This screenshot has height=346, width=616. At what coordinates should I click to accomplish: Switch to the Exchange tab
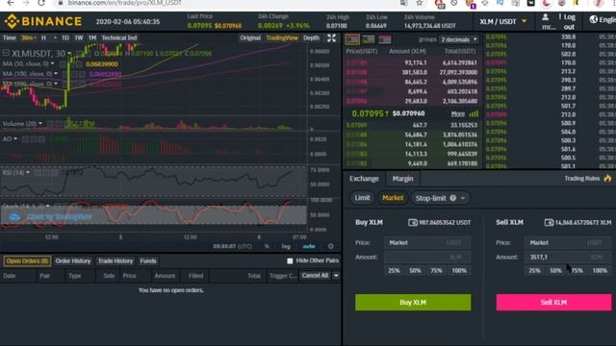pos(364,179)
